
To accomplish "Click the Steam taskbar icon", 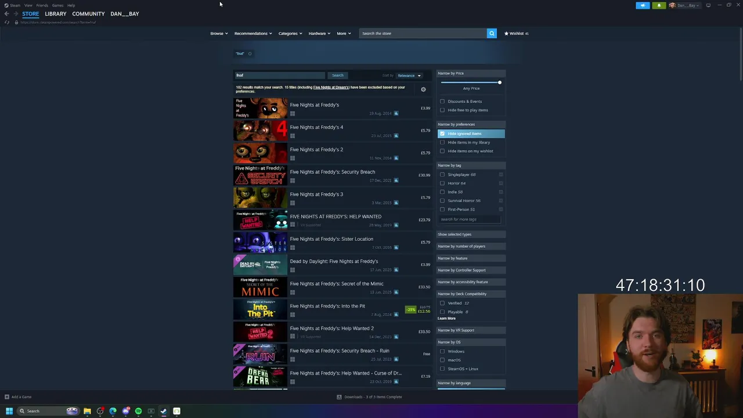I will click(x=164, y=411).
